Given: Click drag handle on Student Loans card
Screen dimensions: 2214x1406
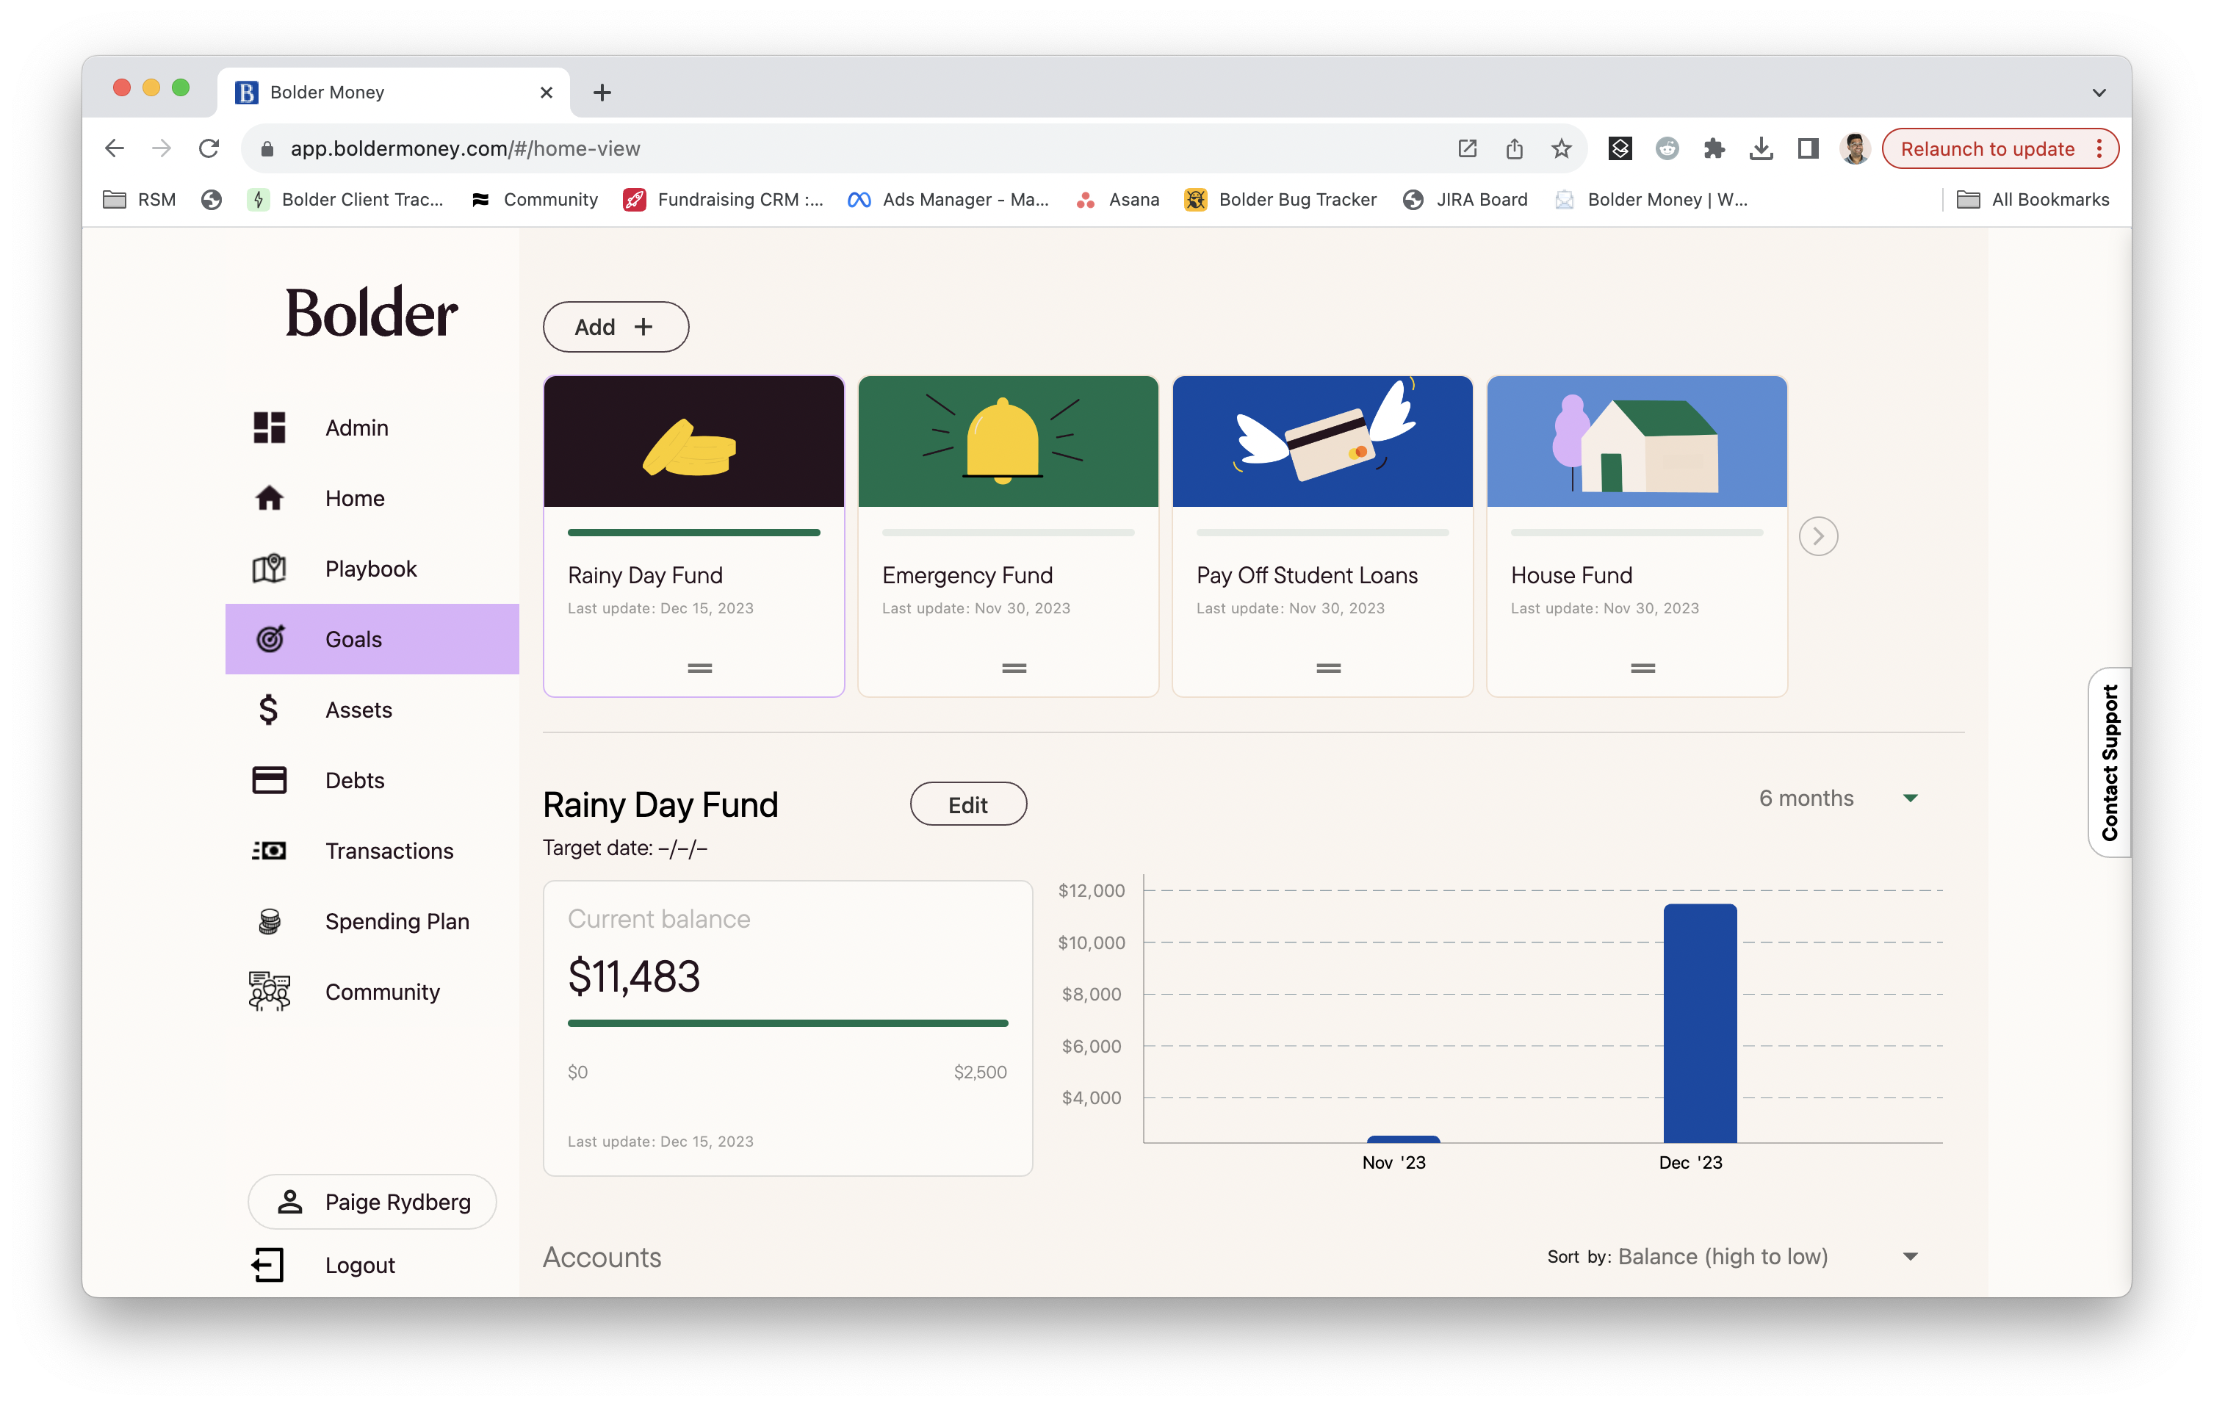Looking at the screenshot, I should click(1329, 668).
